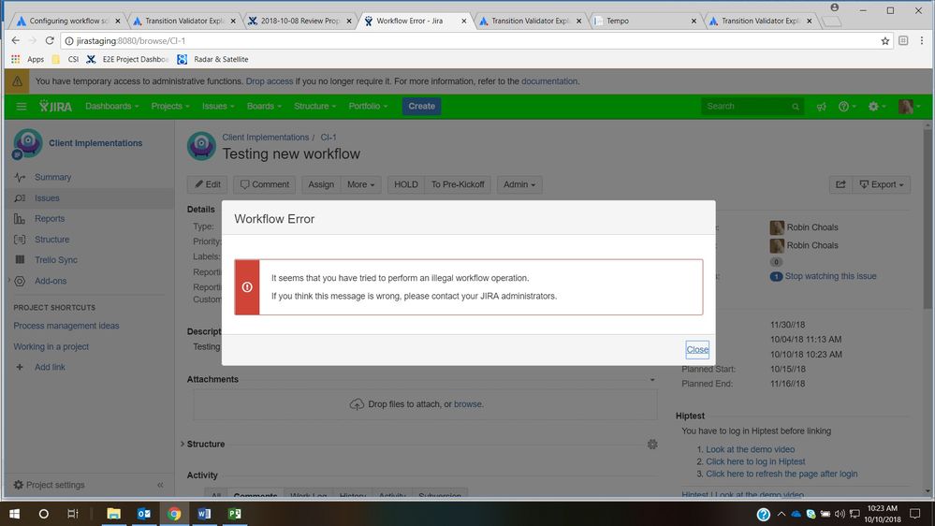The height and width of the screenshot is (526, 935).
Task: Collapse the sidebar with the double chevron
Action: coord(160,485)
